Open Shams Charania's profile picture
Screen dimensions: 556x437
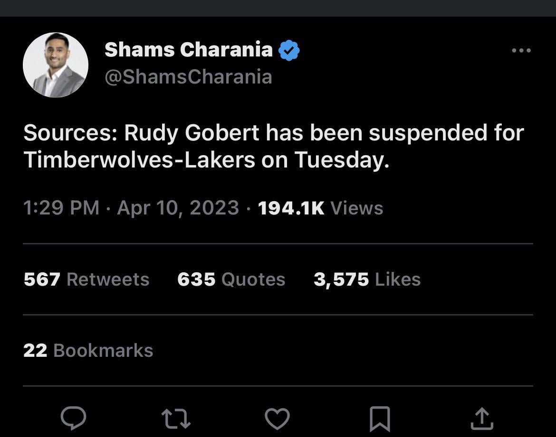click(x=56, y=65)
